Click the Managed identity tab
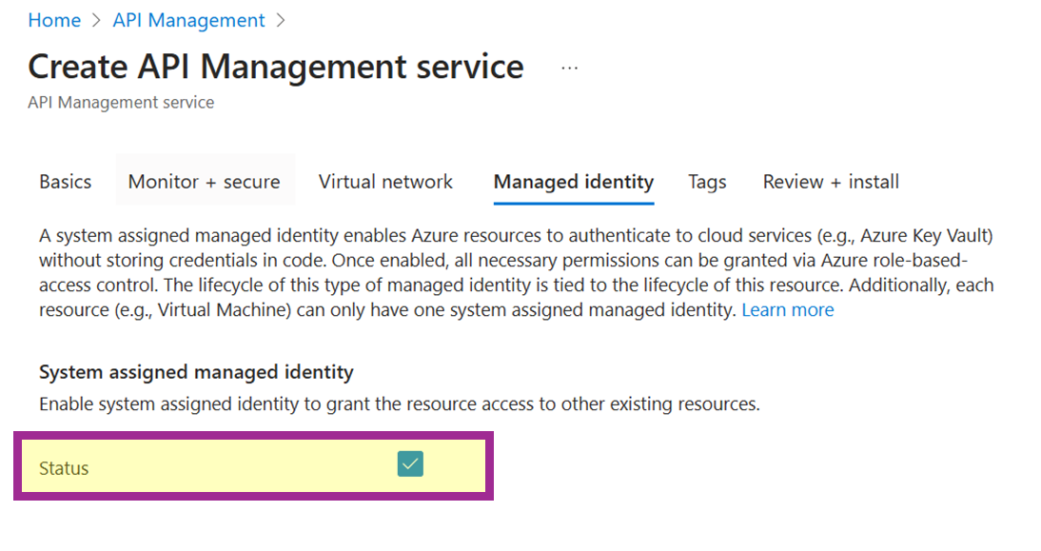This screenshot has width=1041, height=551. (x=574, y=182)
